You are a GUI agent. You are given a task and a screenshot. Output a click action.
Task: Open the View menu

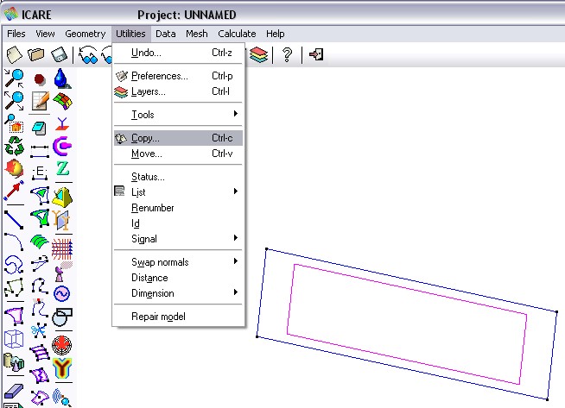coord(45,34)
